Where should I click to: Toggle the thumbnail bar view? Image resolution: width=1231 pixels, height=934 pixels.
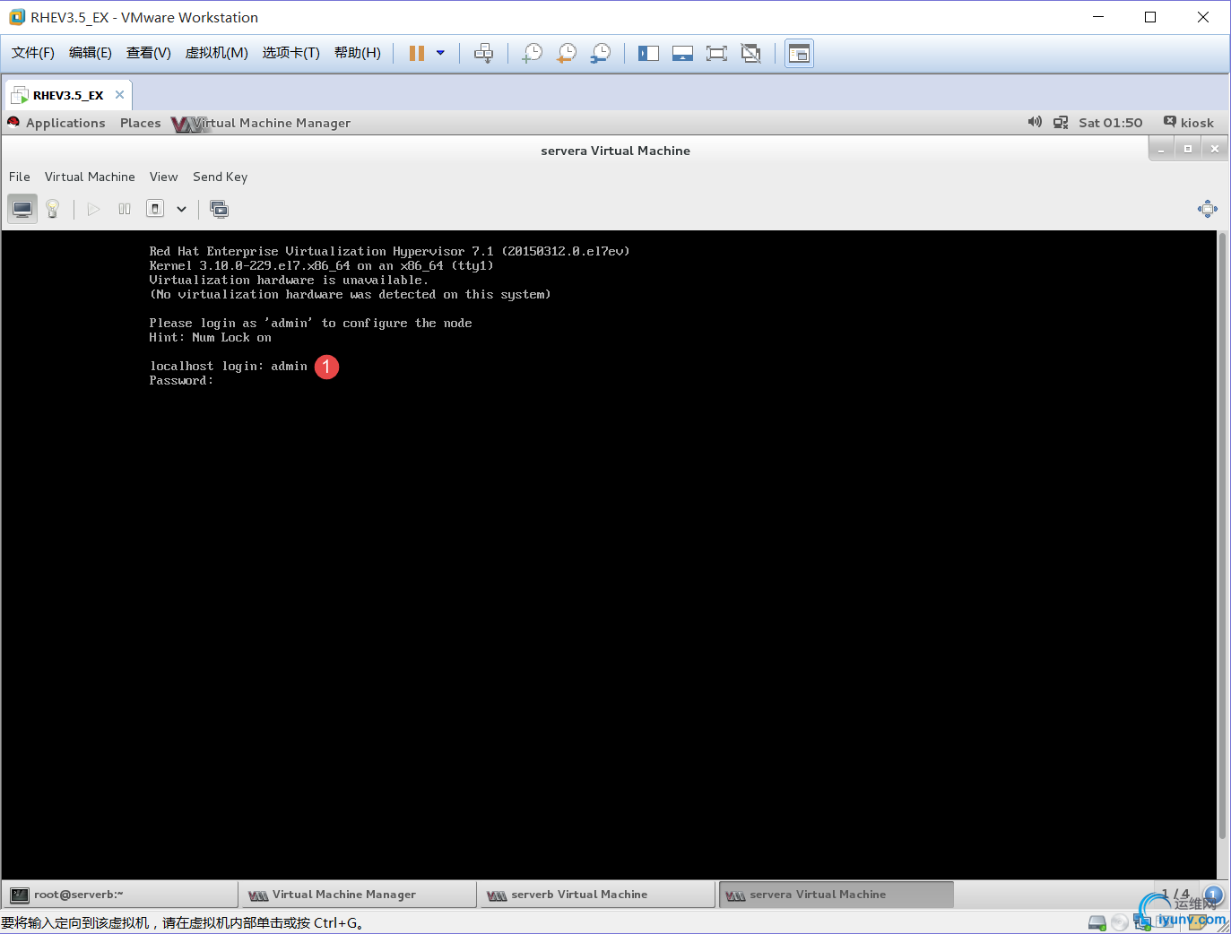point(682,54)
